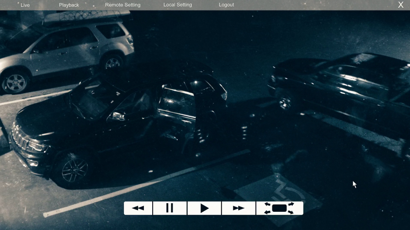Toggle fullscreen view with the expand icon
The height and width of the screenshot is (230, 410).
pyautogui.click(x=280, y=208)
